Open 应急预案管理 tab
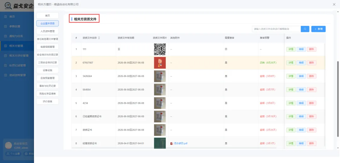Viewport: 340px width, 163px height. coord(48,78)
